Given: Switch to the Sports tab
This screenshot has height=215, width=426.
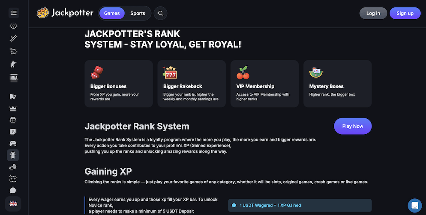Looking at the screenshot, I should 138,13.
